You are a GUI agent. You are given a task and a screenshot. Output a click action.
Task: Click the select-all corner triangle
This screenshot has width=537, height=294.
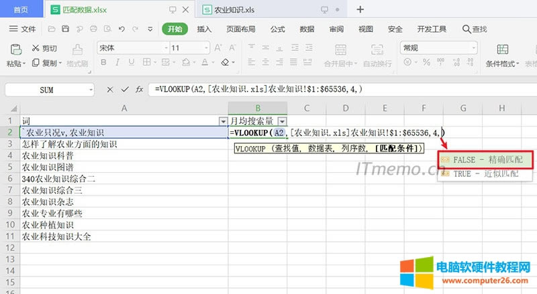(x=13, y=108)
